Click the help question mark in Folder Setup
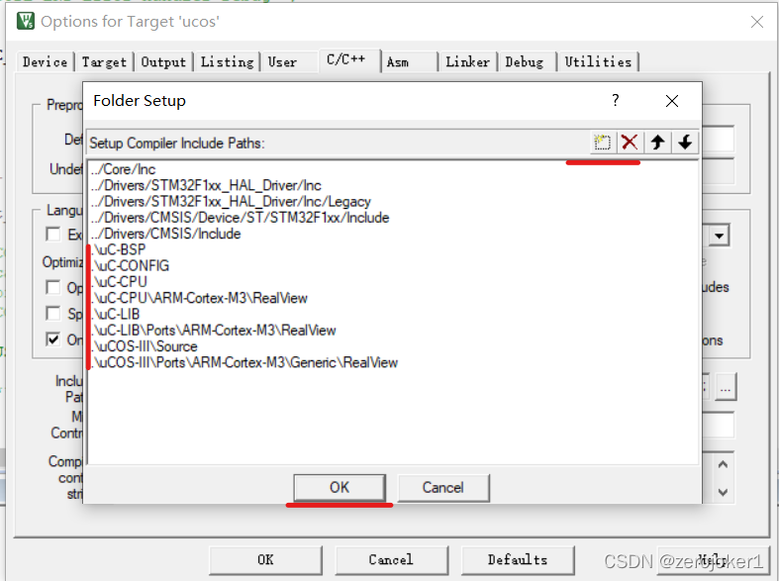 (x=616, y=100)
